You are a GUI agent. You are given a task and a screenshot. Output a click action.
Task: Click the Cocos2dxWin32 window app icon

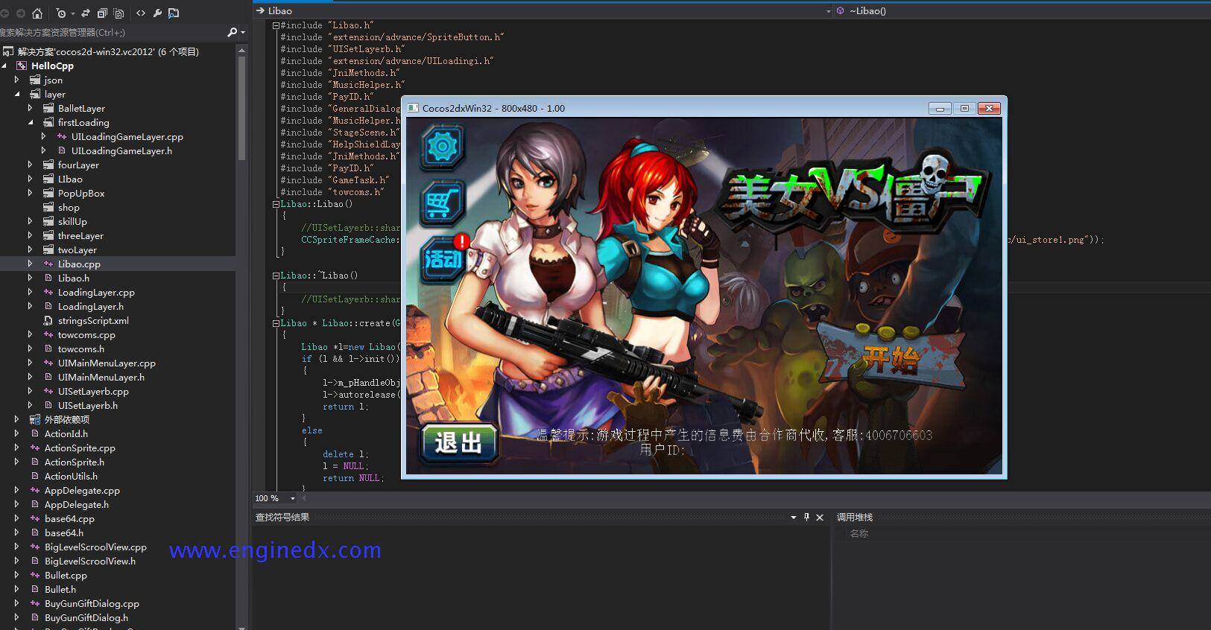(413, 108)
